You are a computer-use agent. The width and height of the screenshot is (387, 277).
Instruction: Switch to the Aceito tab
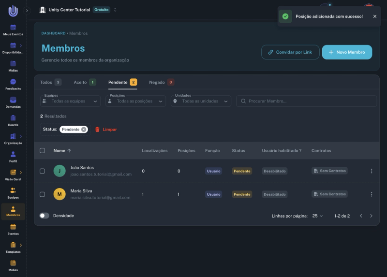click(85, 82)
